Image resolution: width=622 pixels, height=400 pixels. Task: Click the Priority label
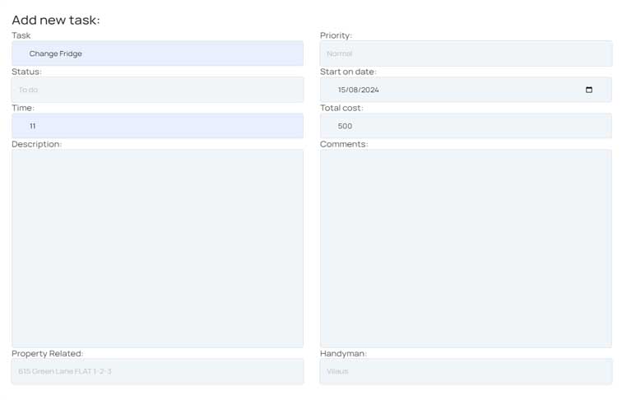click(x=336, y=35)
